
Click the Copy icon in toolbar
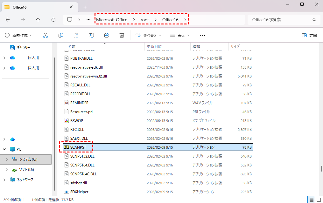60,35
